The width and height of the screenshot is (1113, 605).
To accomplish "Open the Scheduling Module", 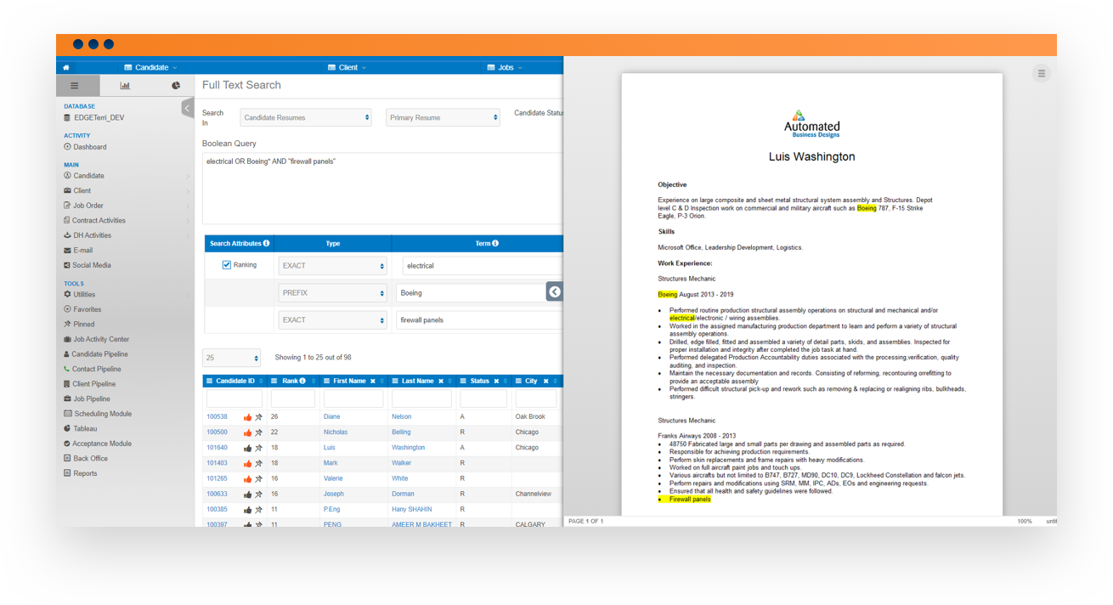I will coord(97,414).
